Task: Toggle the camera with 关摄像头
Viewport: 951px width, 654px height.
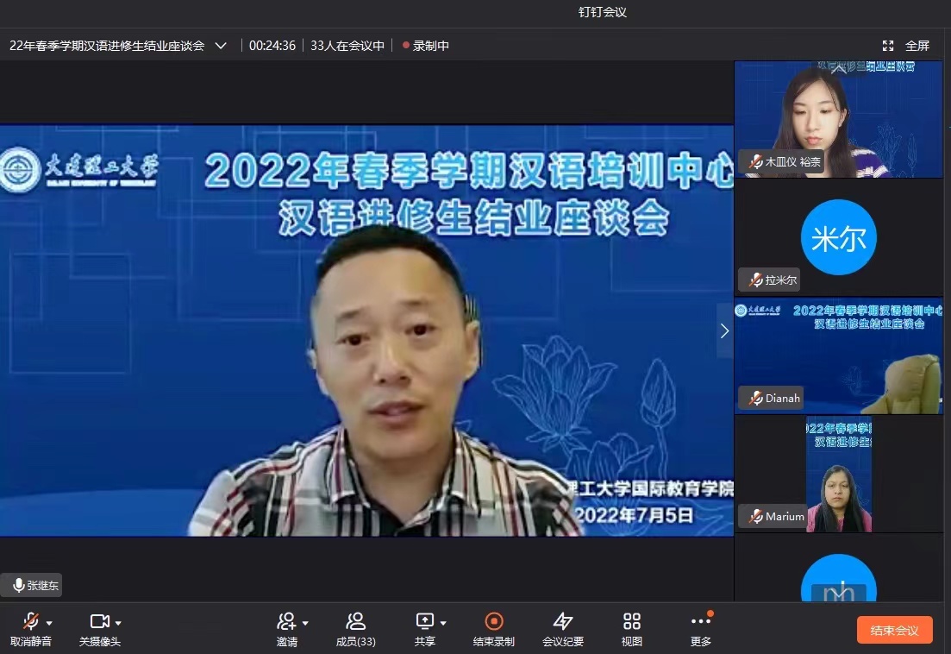Action: (x=99, y=621)
